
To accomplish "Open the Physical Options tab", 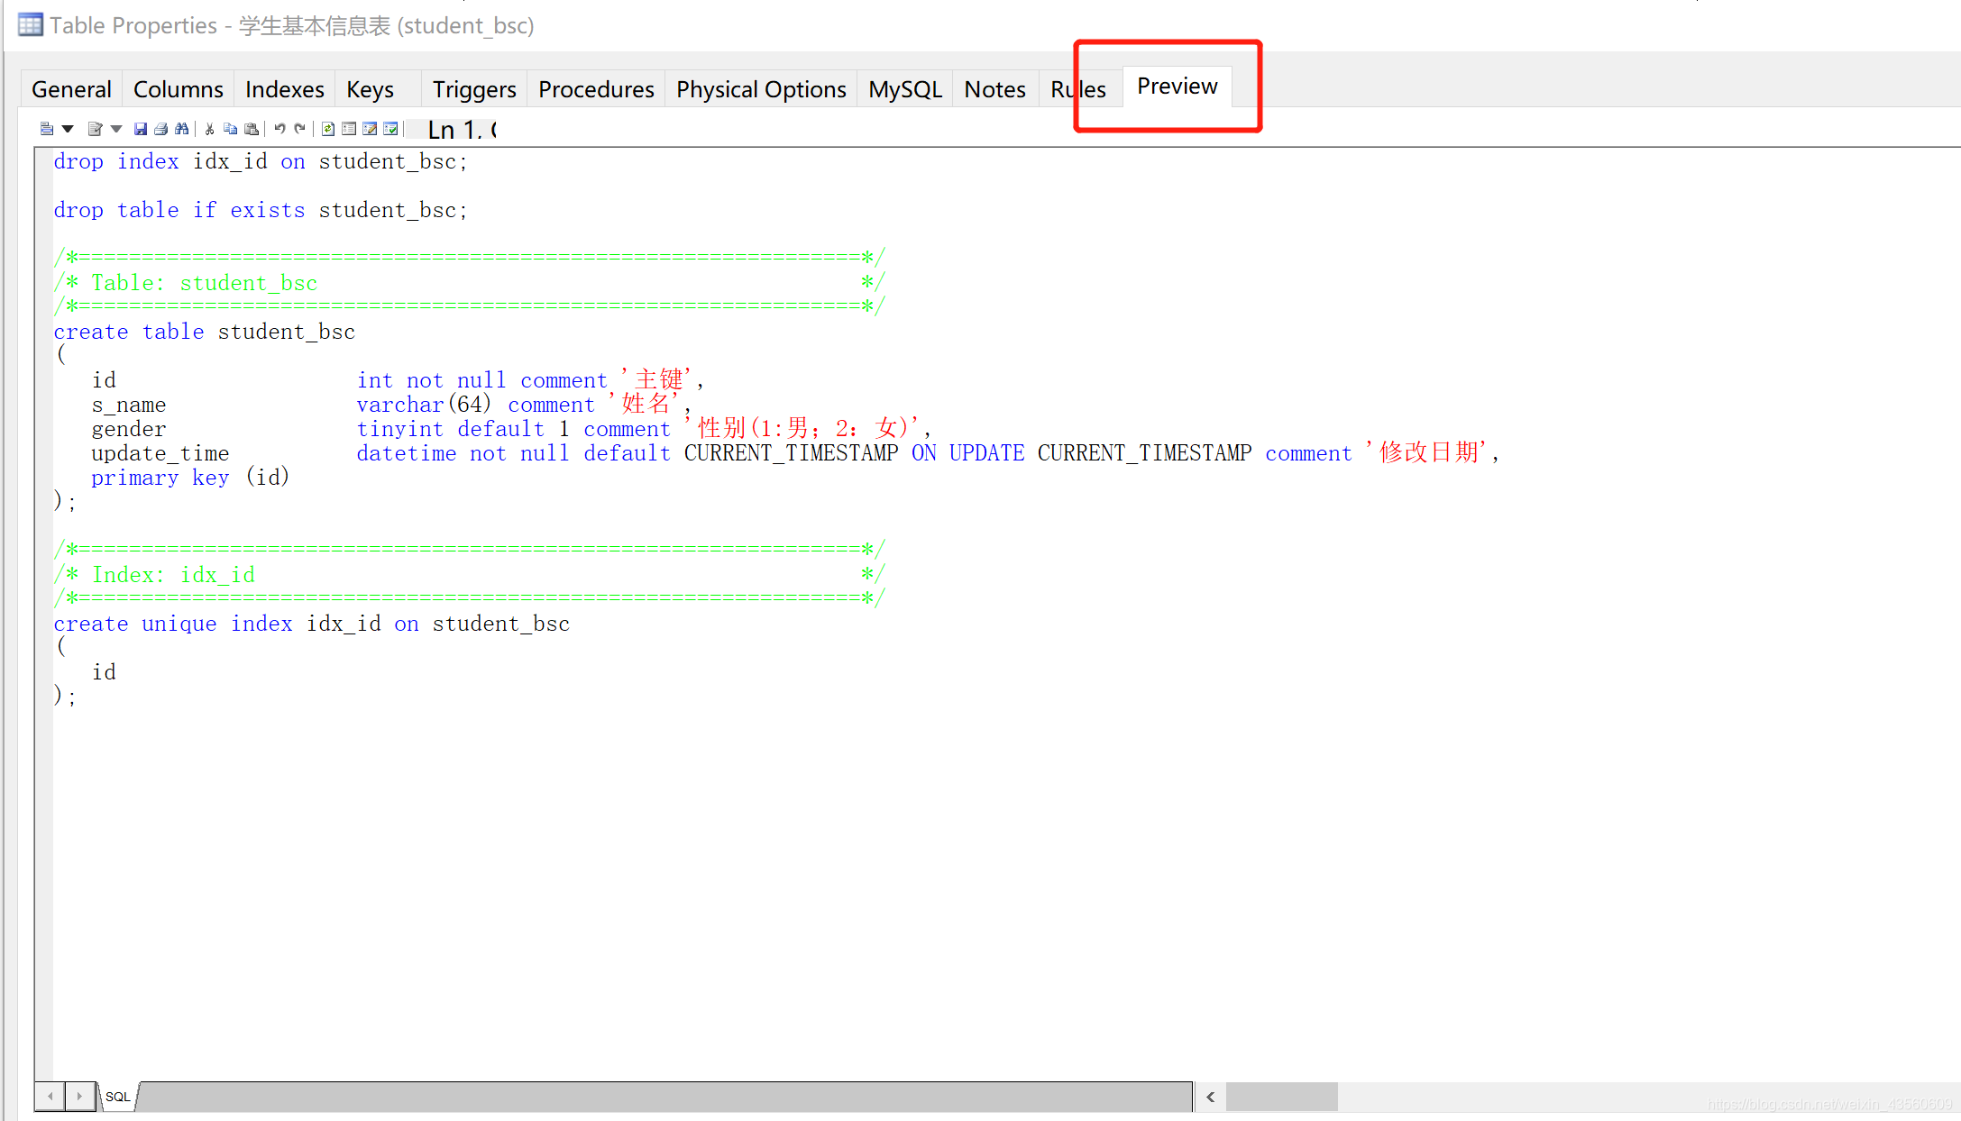I will [761, 89].
